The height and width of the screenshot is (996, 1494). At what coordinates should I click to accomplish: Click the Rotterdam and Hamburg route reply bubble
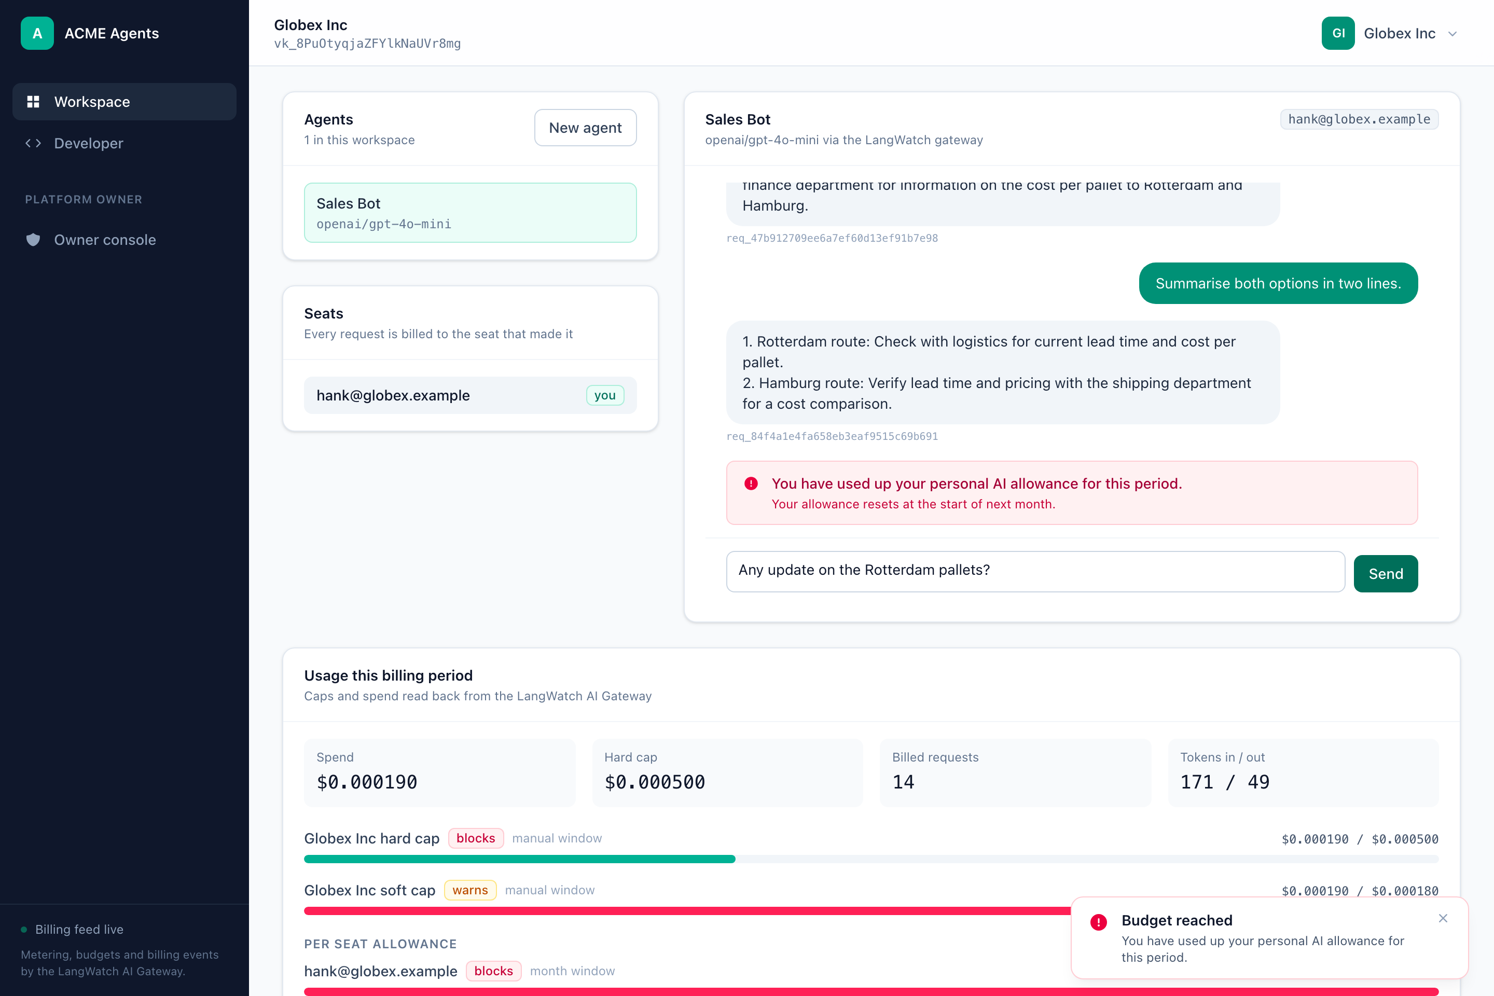click(1002, 372)
